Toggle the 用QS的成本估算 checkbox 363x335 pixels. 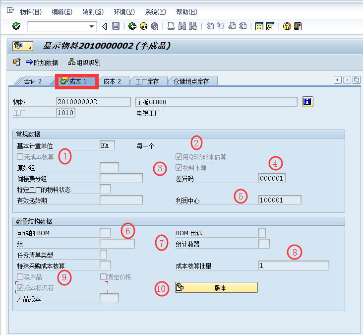coord(179,157)
